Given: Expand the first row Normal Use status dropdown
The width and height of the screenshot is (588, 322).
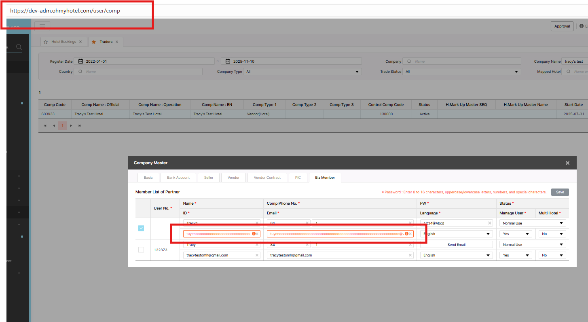Looking at the screenshot, I should click(533, 223).
